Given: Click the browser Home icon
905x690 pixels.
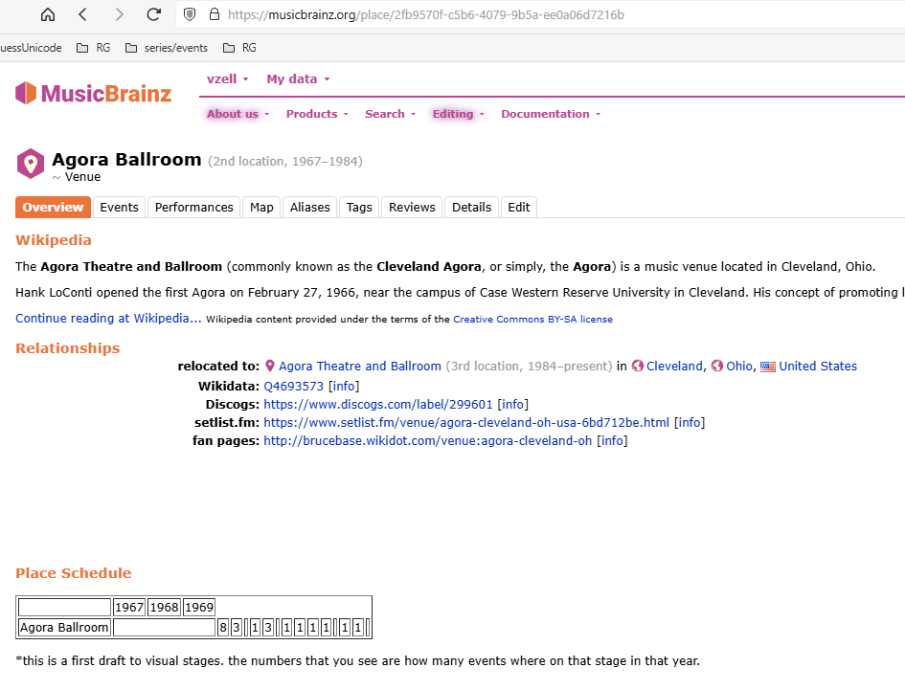Looking at the screenshot, I should pos(47,14).
